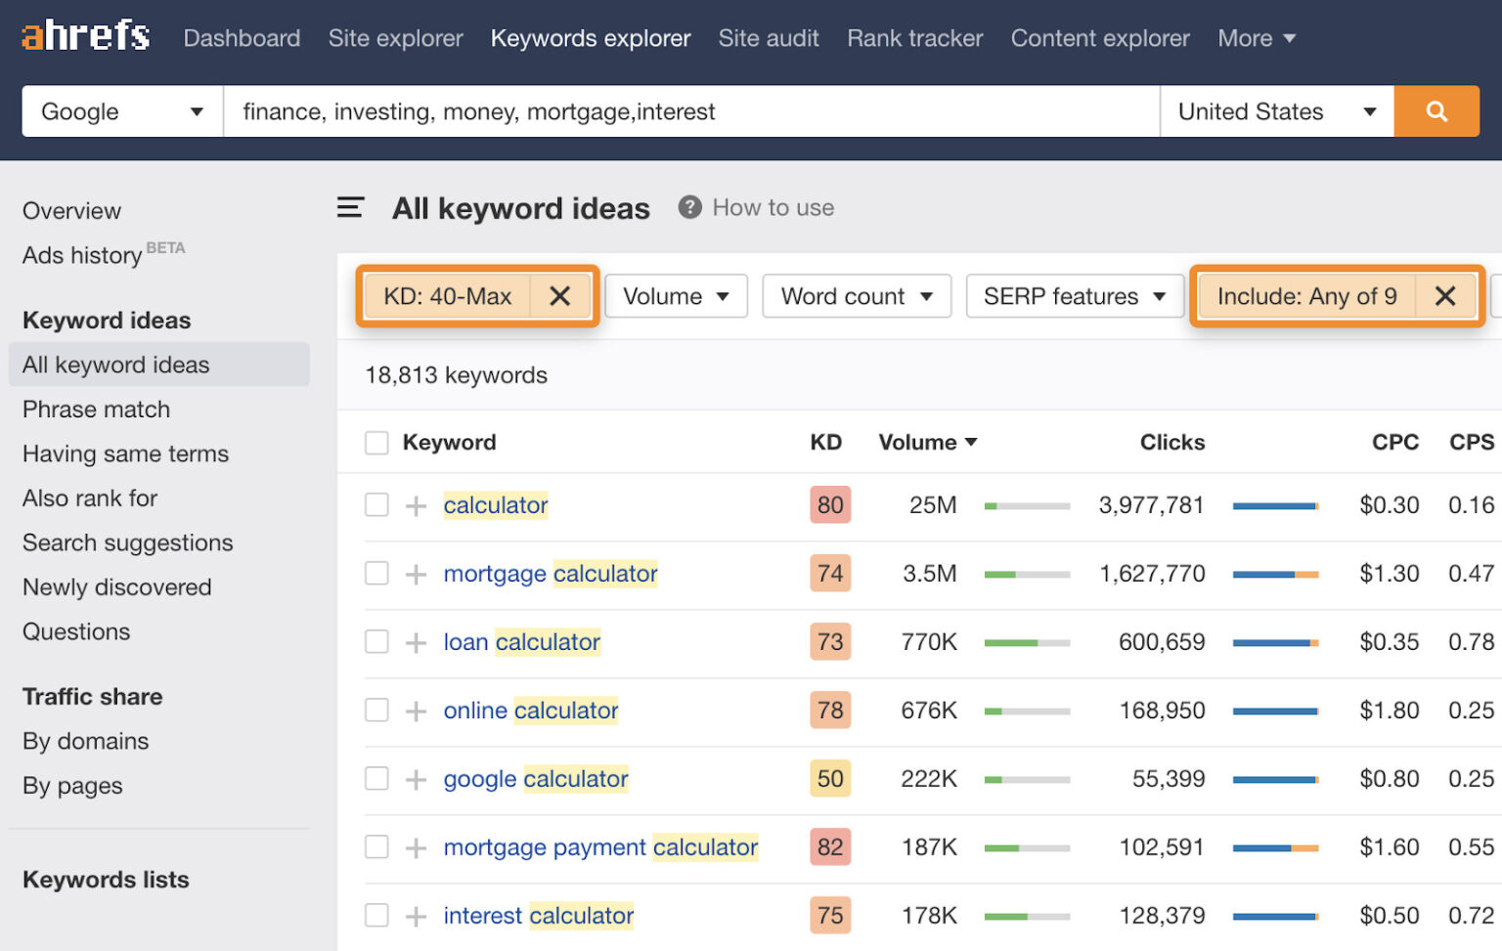The image size is (1502, 951).
Task: Open the list view hamburger icon near All keyword ideas
Action: pyautogui.click(x=350, y=207)
